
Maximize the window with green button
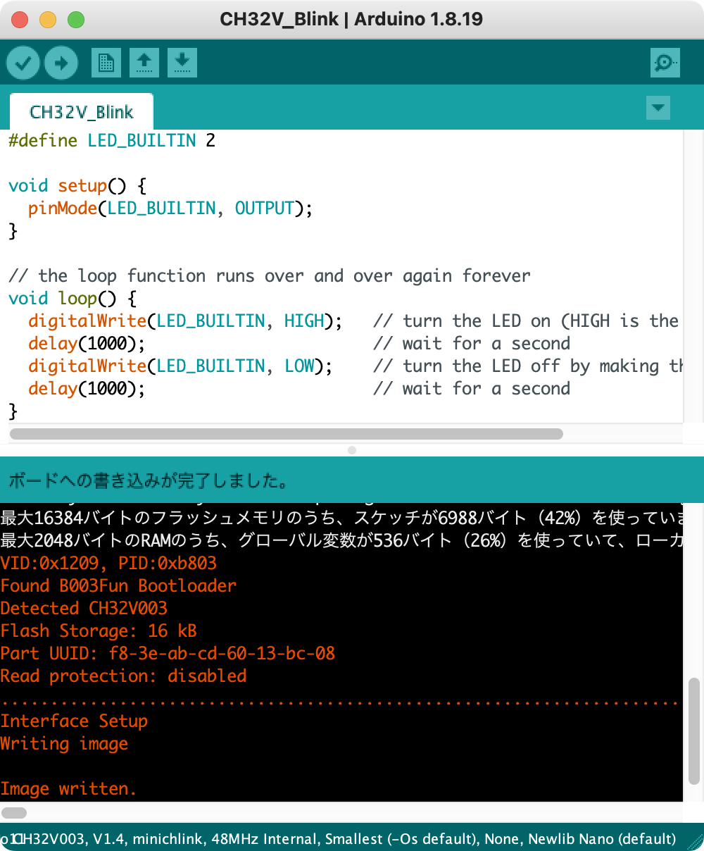(x=76, y=20)
